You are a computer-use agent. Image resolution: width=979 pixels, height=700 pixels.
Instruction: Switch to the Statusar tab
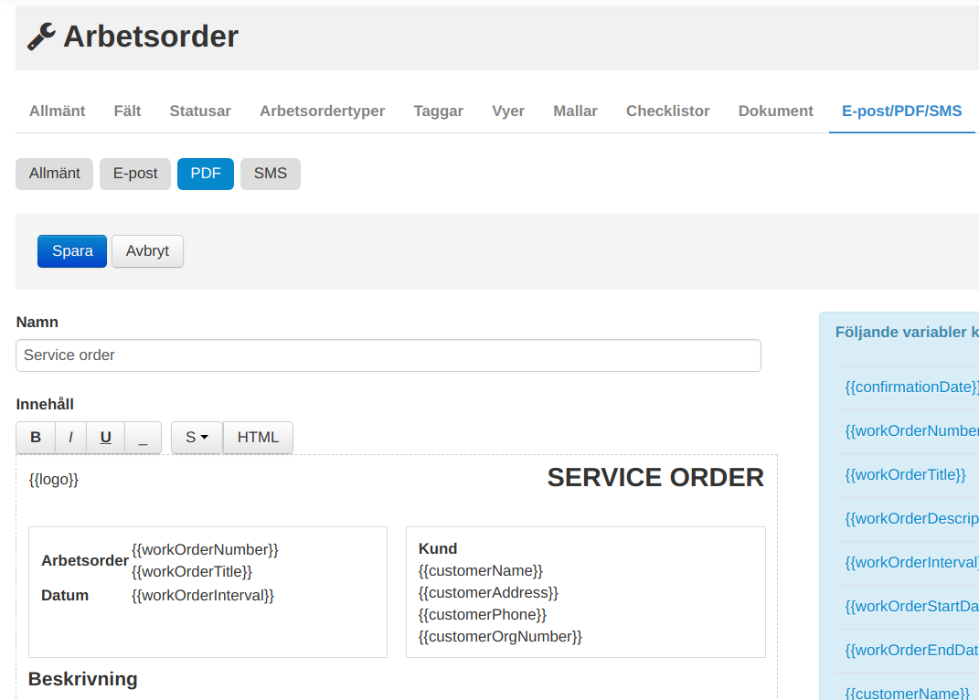pyautogui.click(x=200, y=111)
